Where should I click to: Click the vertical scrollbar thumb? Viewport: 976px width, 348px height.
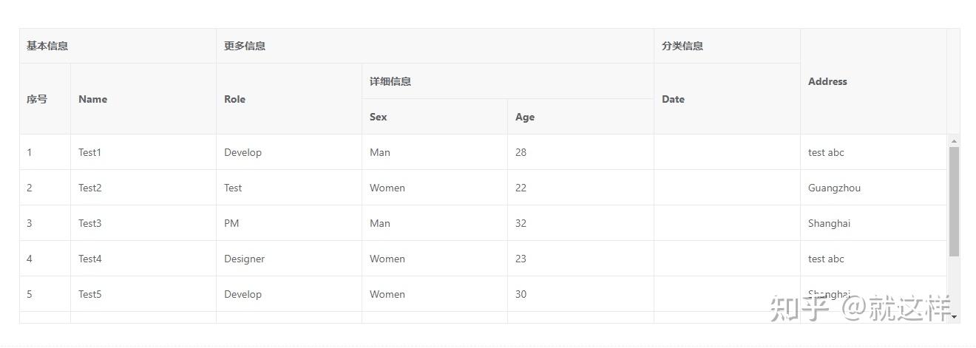(x=954, y=201)
